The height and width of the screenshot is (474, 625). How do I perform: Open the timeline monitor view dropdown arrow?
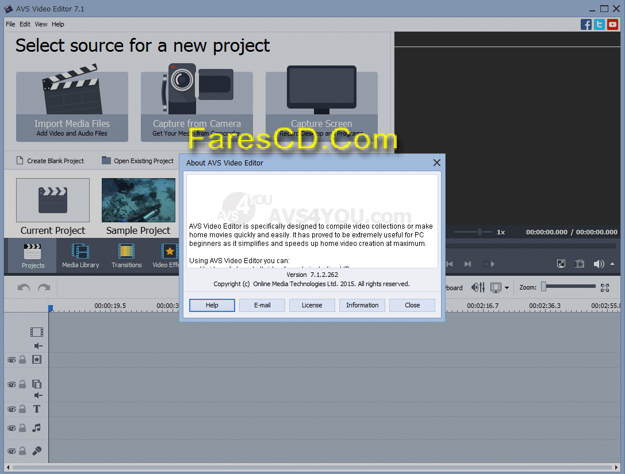[x=507, y=288]
